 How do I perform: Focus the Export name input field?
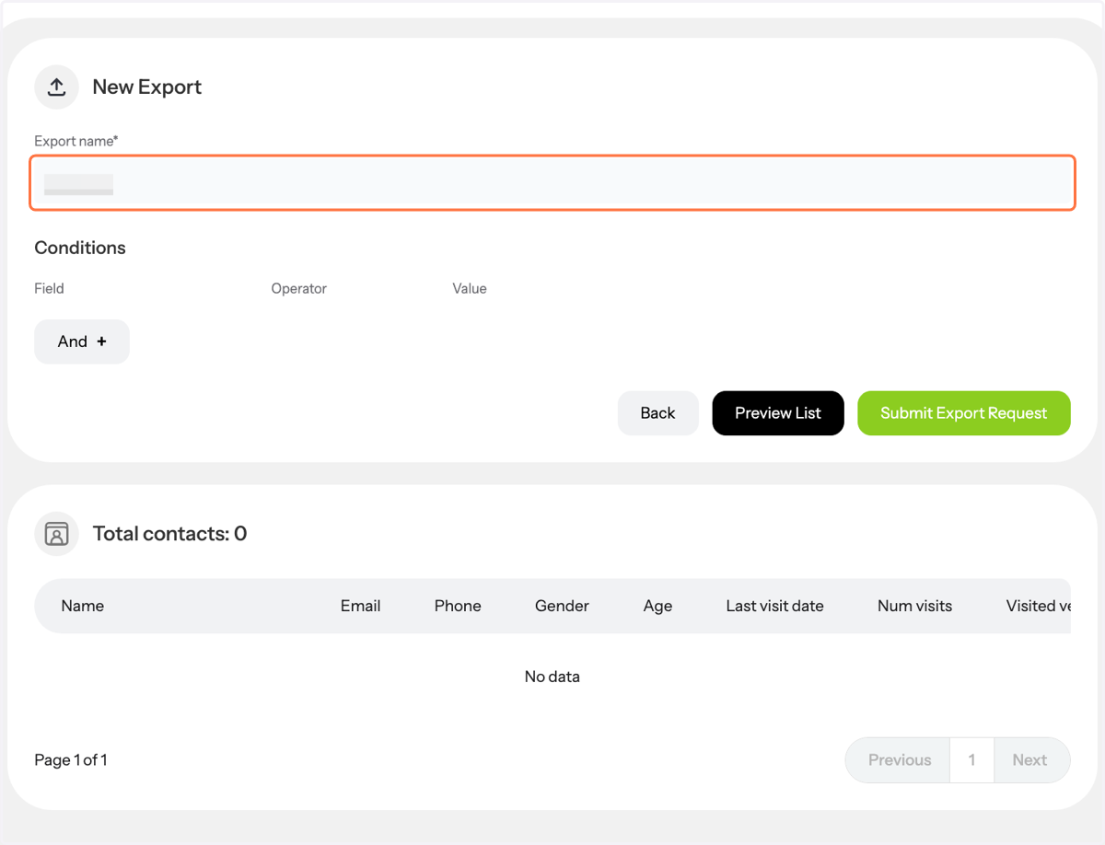click(x=552, y=183)
